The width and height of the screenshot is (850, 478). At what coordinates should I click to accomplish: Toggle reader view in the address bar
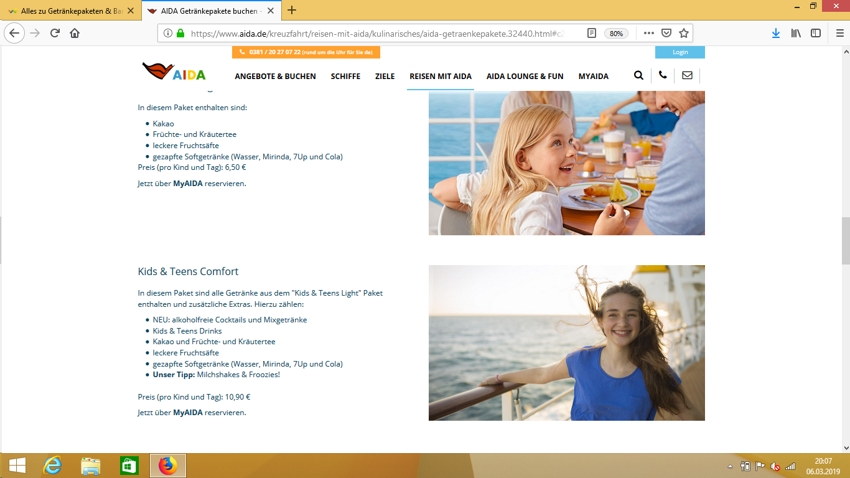592,33
